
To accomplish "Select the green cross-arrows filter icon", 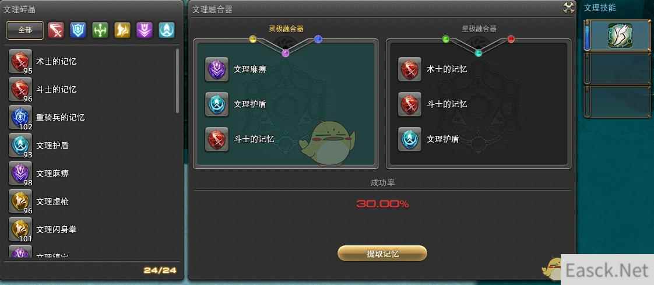I will (100, 30).
